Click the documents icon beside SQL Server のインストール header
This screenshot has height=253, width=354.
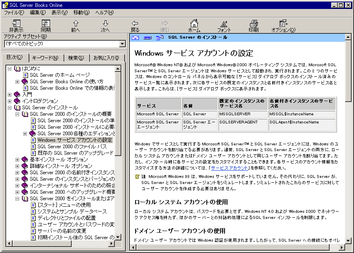pos(160,38)
